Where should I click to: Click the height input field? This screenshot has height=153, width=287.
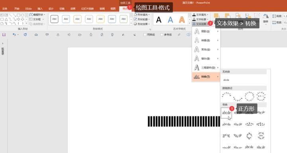pos(285,16)
